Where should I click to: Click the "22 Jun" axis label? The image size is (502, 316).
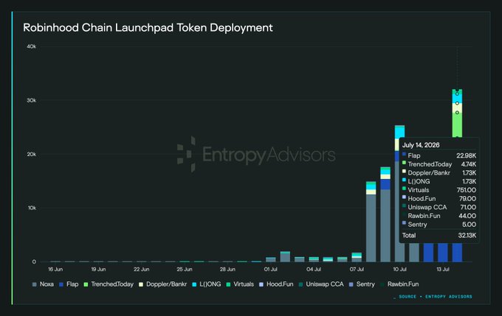click(142, 270)
